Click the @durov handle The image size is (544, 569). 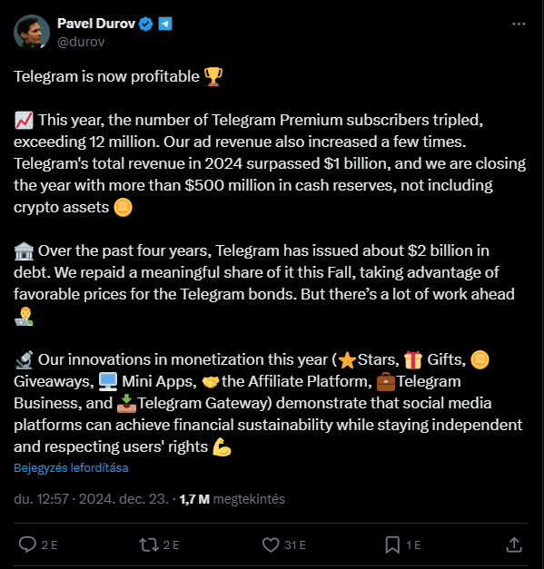[81, 42]
